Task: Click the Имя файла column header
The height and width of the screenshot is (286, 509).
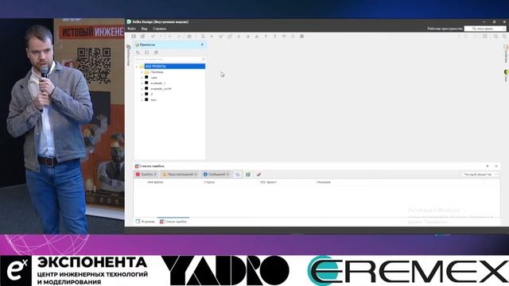Action: pyautogui.click(x=156, y=182)
